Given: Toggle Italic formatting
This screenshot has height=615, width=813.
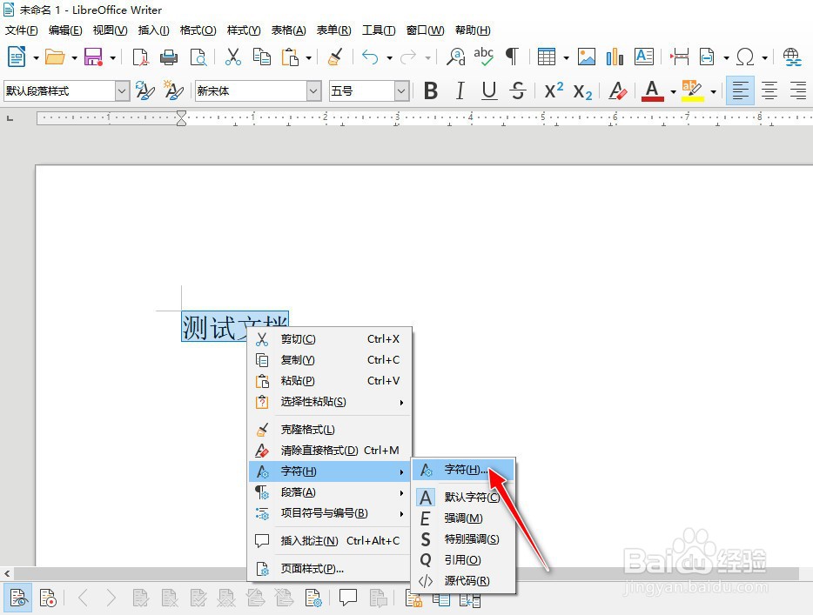Looking at the screenshot, I should click(460, 90).
